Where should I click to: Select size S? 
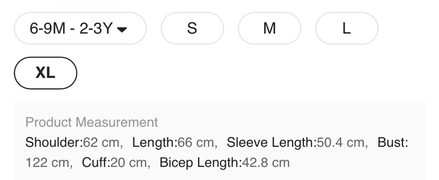[192, 29]
